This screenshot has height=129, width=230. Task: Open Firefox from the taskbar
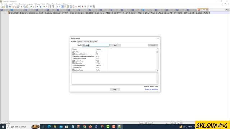tap(90, 126)
